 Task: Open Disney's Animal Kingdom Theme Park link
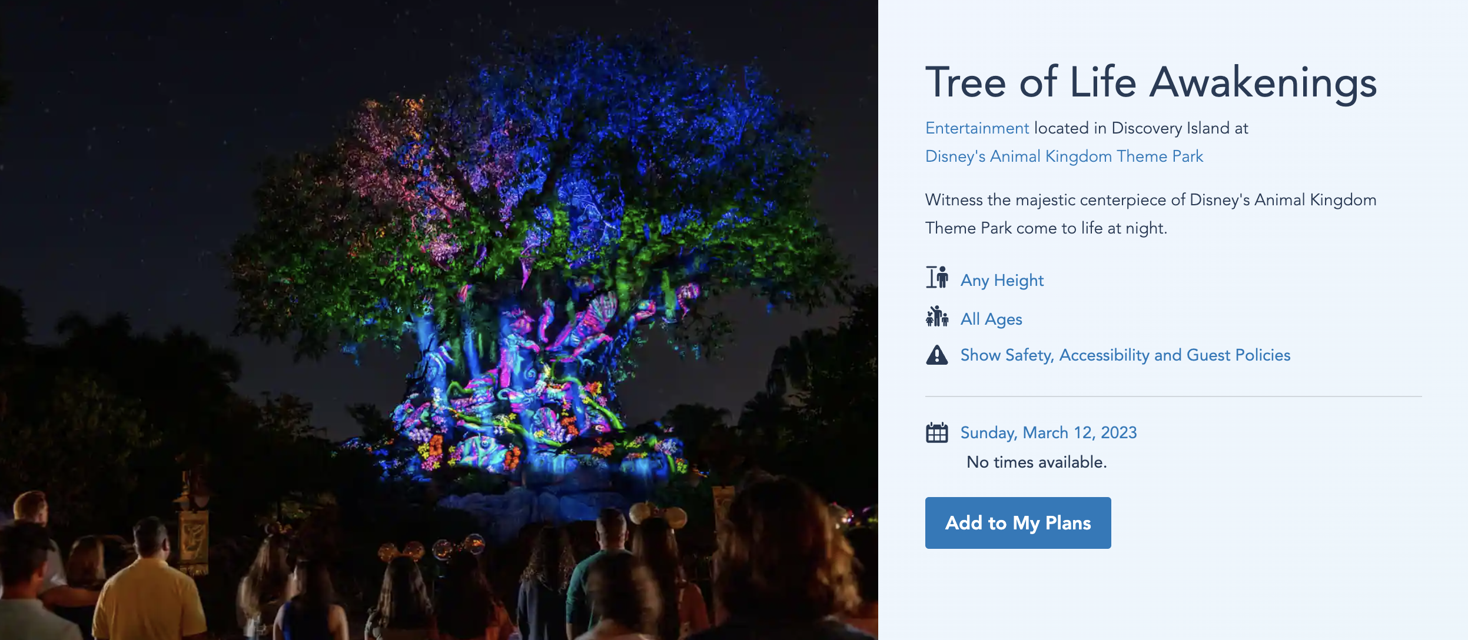pos(1064,156)
